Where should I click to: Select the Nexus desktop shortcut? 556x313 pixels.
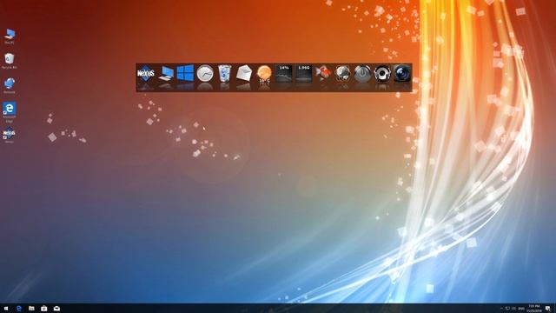[x=10, y=136]
